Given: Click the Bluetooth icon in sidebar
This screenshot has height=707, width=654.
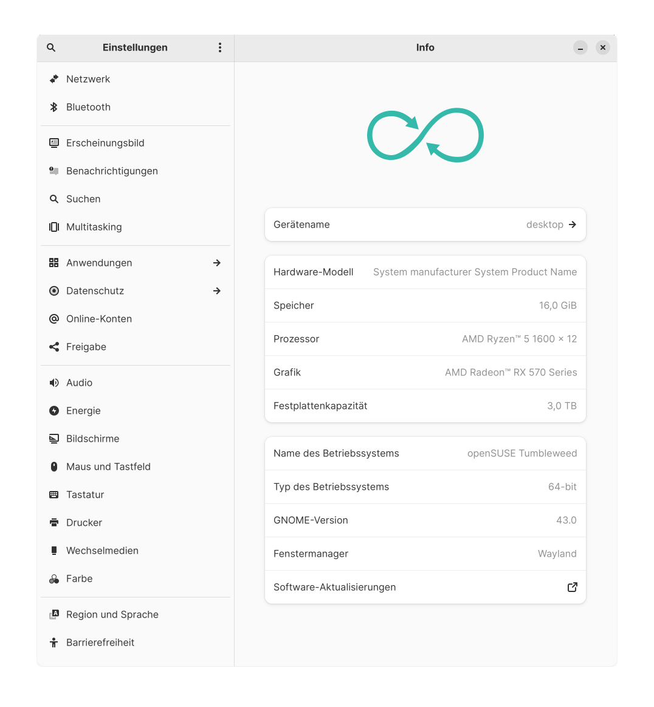Looking at the screenshot, I should click(x=53, y=107).
